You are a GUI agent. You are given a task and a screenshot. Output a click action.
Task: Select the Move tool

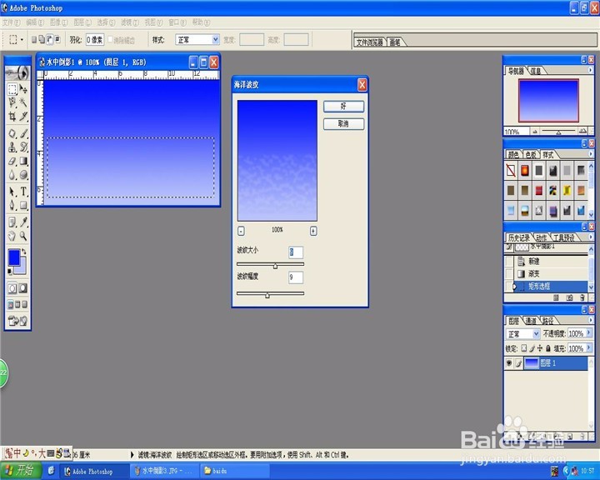(x=23, y=89)
